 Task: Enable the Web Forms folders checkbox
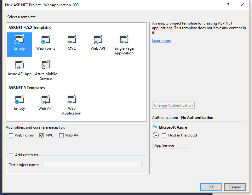pyautogui.click(x=11, y=135)
